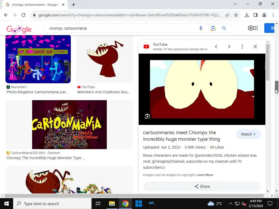Click the URL address bar

pyautogui.click(x=129, y=15)
